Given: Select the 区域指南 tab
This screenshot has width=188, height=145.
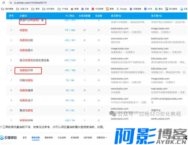Looking at the screenshot, I should click(x=75, y=137).
